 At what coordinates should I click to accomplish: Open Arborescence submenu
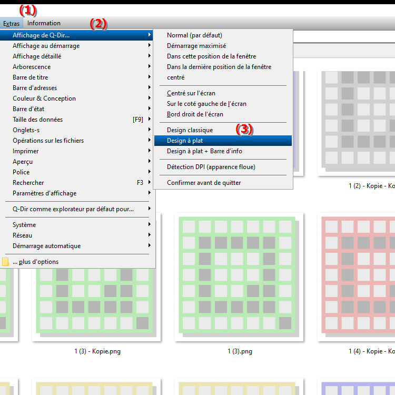point(76,67)
